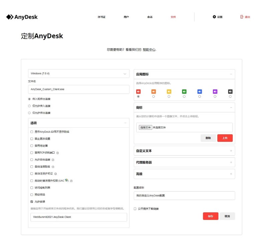Uncheck the 允许安装 checkbox
Viewport: 258px width, 240px height.
click(32, 202)
